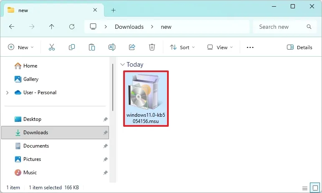Image resolution: width=322 pixels, height=193 pixels.
Task: Click the search magnifier icon
Action: pyautogui.click(x=309, y=27)
